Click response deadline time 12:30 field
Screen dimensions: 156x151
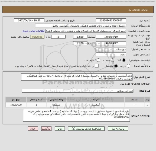(x=80, y=37)
